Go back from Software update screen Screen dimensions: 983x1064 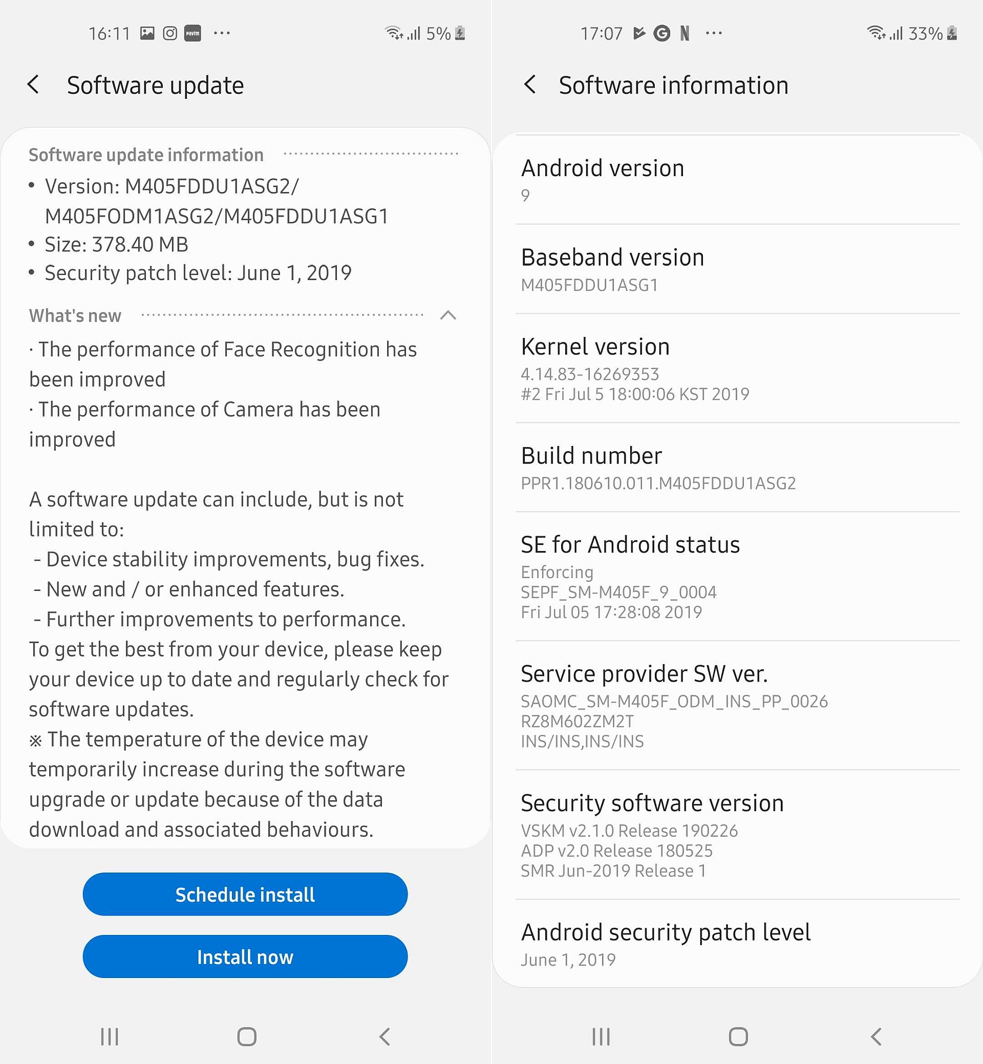click(x=33, y=84)
